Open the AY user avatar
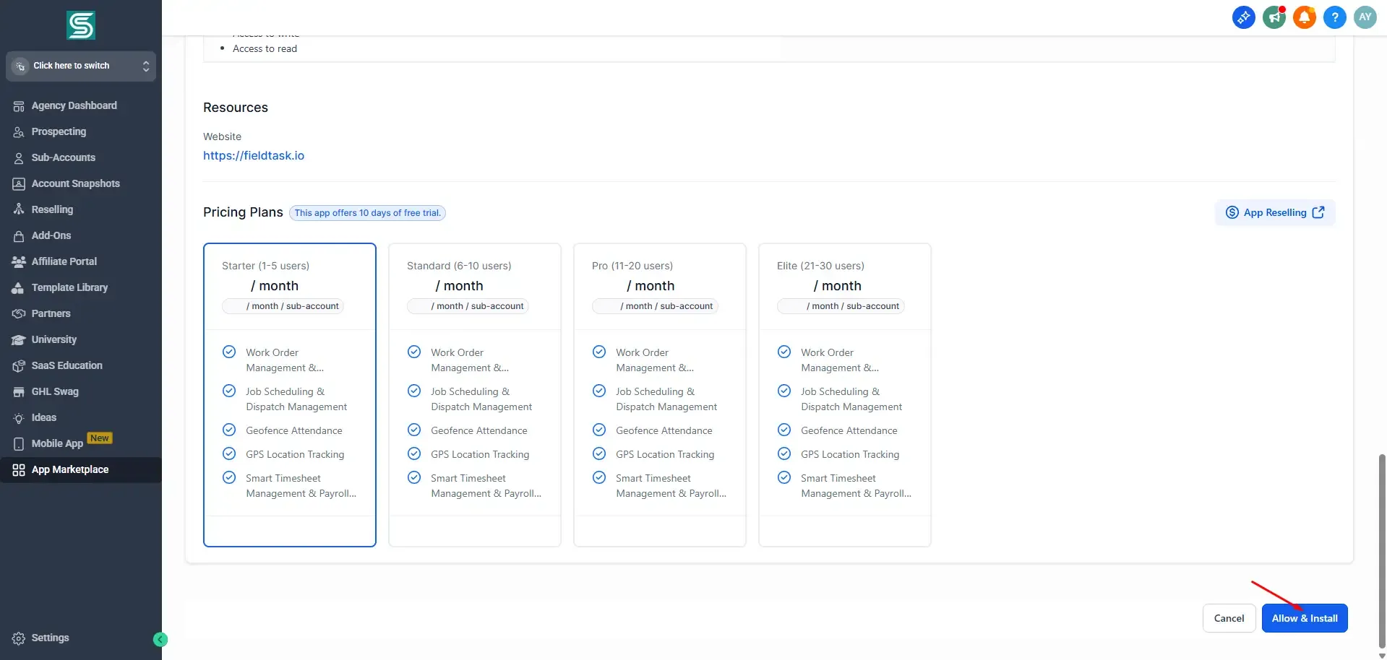Viewport: 1387px width, 660px height. point(1365,17)
